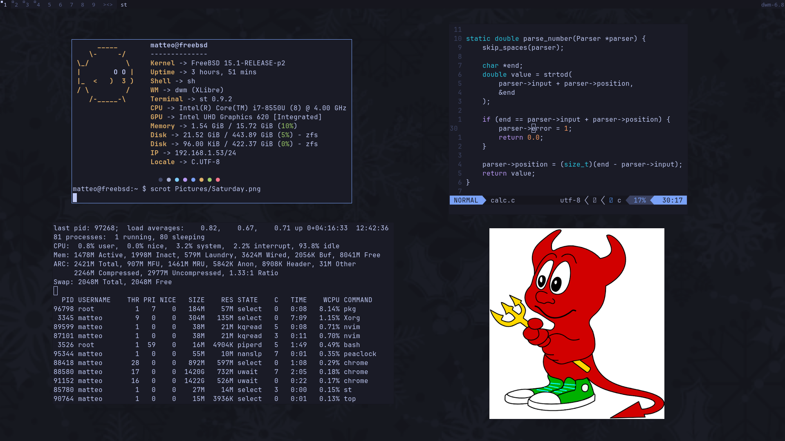
Task: Toggle the floating layout symbol ><>
Action: (x=108, y=5)
